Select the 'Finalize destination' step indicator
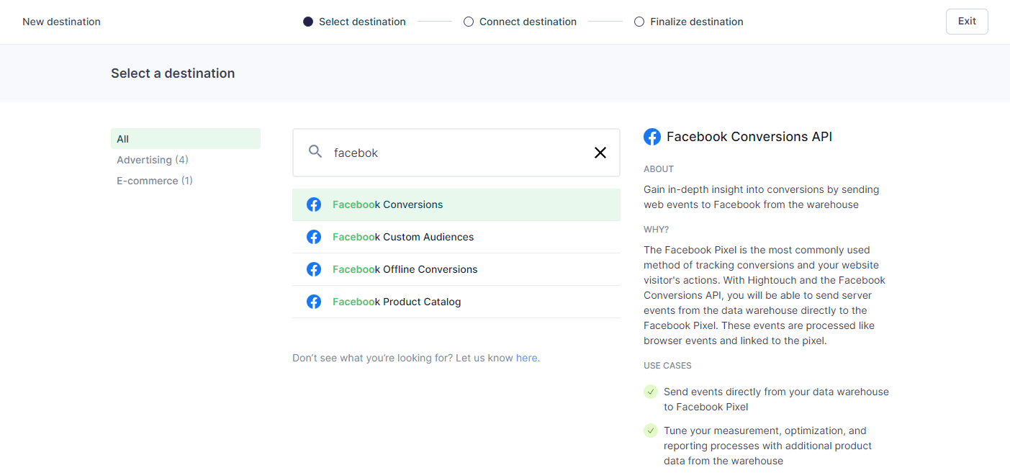Viewport: 1010px width, 473px height. [688, 22]
